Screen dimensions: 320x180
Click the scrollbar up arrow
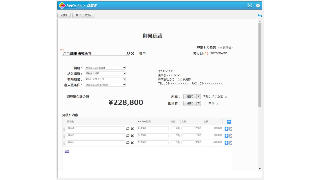pyautogui.click(x=260, y=21)
